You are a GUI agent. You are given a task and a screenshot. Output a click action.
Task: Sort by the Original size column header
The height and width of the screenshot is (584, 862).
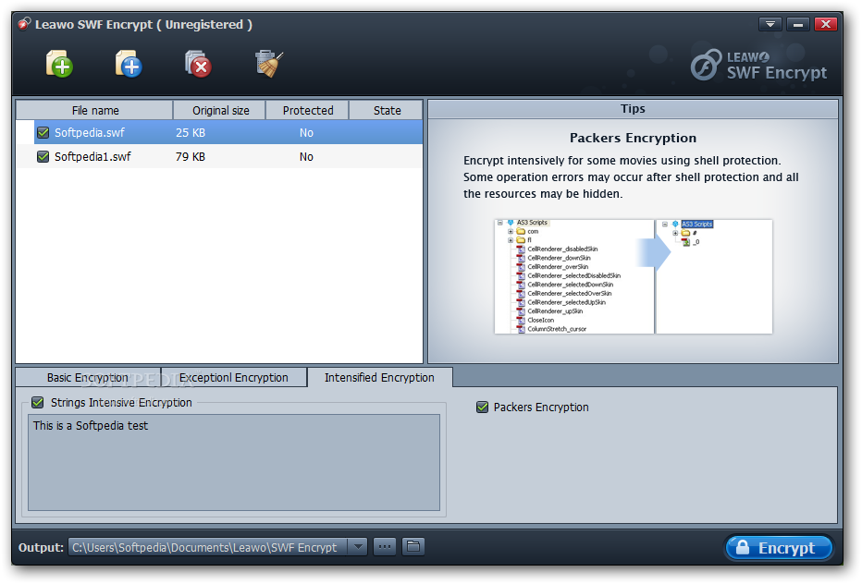tap(220, 111)
